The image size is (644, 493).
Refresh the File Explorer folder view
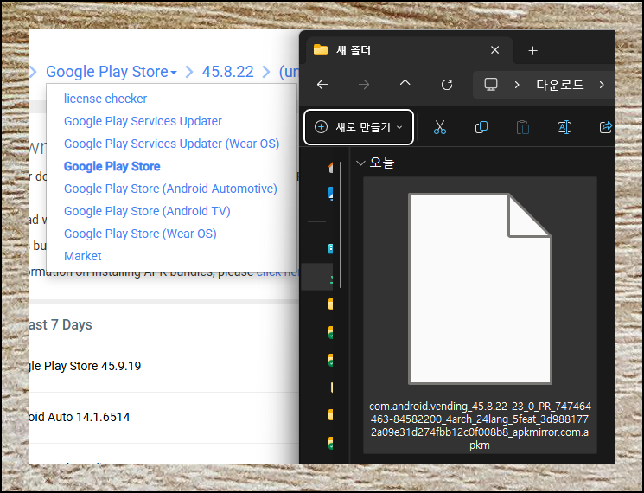click(447, 85)
